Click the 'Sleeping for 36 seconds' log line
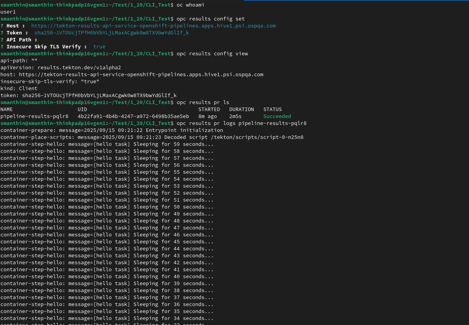Viewport: 469px width, 325px height. click(x=107, y=304)
